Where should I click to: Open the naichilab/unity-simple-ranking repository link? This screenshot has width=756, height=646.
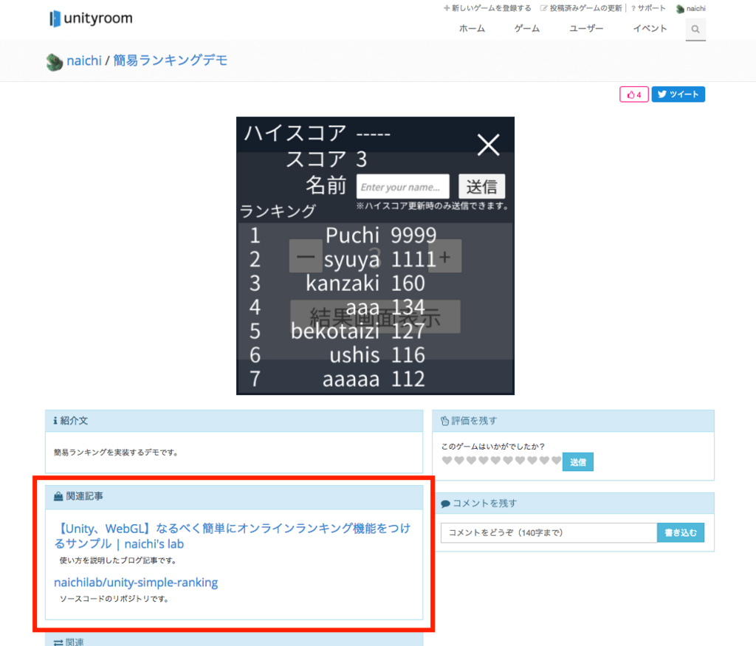pos(136,583)
